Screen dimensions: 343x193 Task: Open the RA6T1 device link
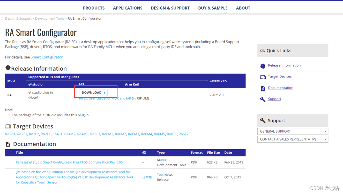[172, 134]
